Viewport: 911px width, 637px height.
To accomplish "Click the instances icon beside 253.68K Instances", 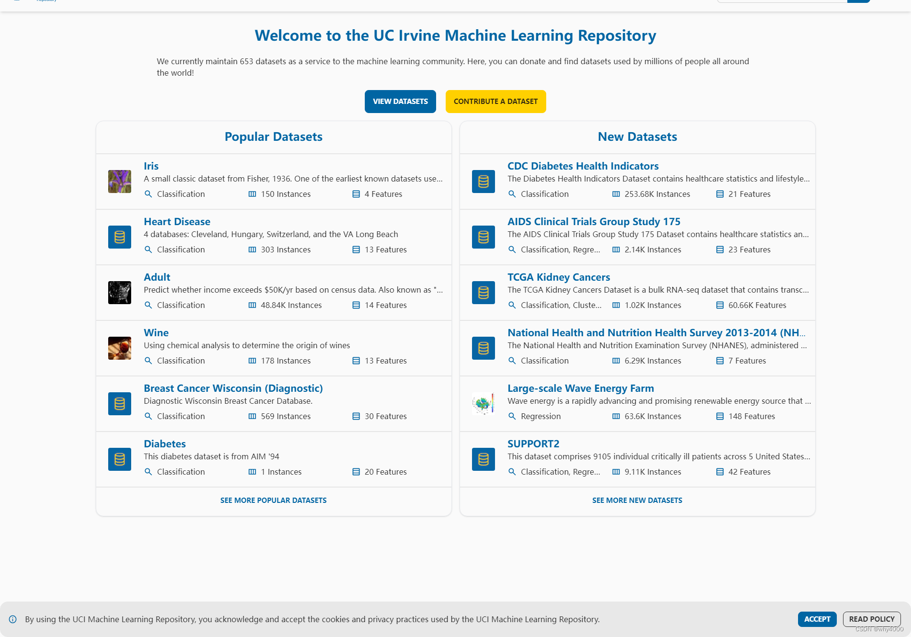I will point(616,194).
